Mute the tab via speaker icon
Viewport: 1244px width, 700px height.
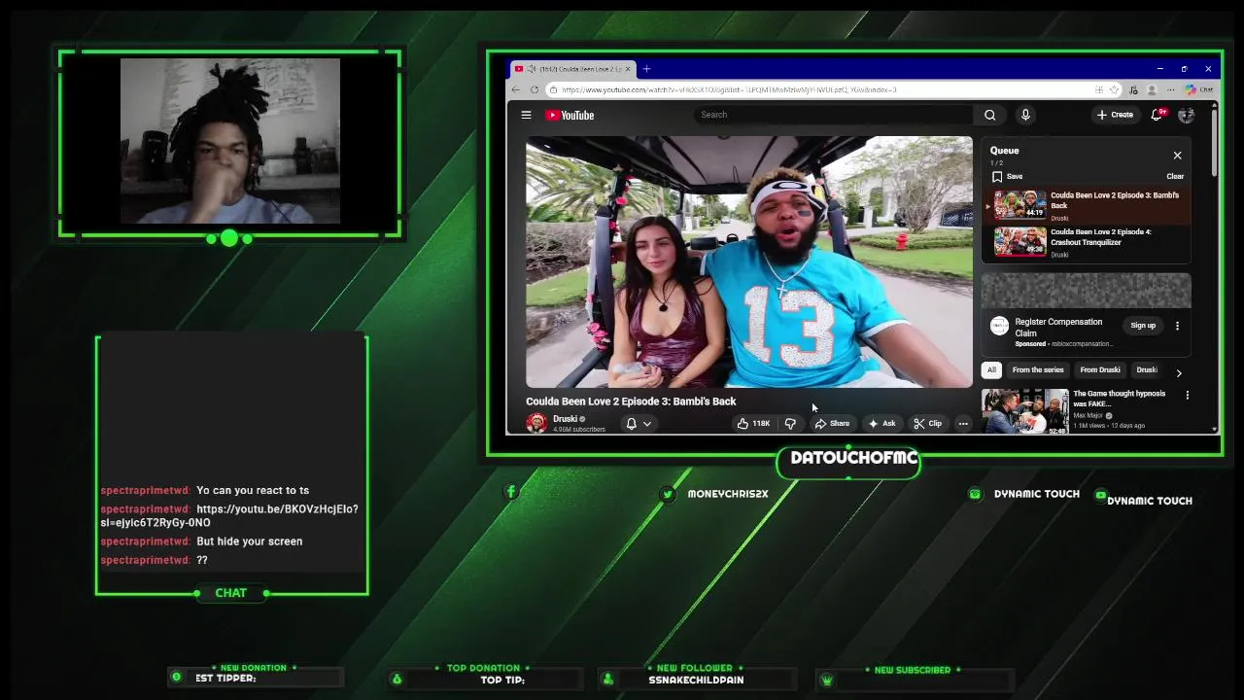coord(531,69)
